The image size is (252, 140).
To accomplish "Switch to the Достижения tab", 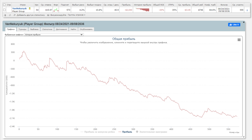I will [61, 29].
